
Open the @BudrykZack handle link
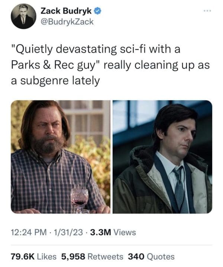(x=67, y=22)
